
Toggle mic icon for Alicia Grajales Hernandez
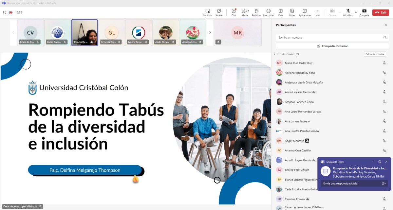pyautogui.click(x=384, y=92)
